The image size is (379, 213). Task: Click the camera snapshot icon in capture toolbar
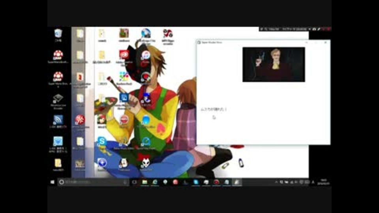(314, 29)
